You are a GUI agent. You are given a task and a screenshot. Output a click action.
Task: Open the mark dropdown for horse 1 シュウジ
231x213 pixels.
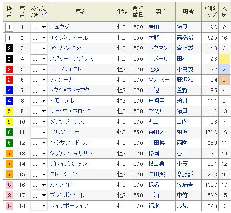[x=39, y=27]
